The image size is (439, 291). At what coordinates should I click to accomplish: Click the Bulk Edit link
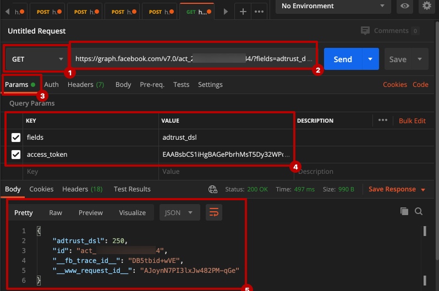pos(412,120)
